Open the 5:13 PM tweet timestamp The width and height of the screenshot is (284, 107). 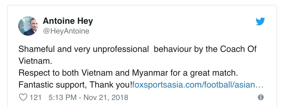[88, 98]
